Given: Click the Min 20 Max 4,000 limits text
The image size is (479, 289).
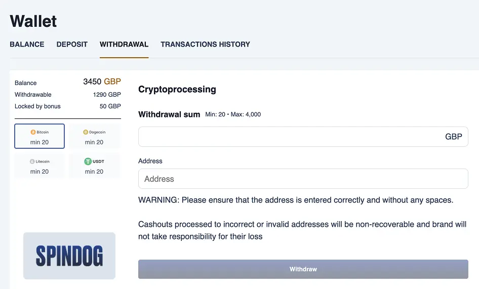Looking at the screenshot, I should point(233,114).
